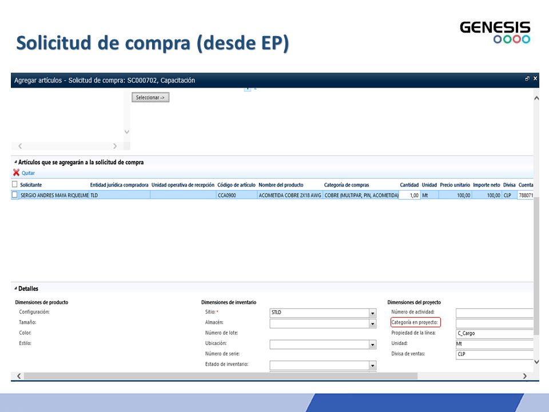The height and width of the screenshot is (412, 549).
Task: Click the Código de artículo cell CCA0900
Action: [237, 195]
